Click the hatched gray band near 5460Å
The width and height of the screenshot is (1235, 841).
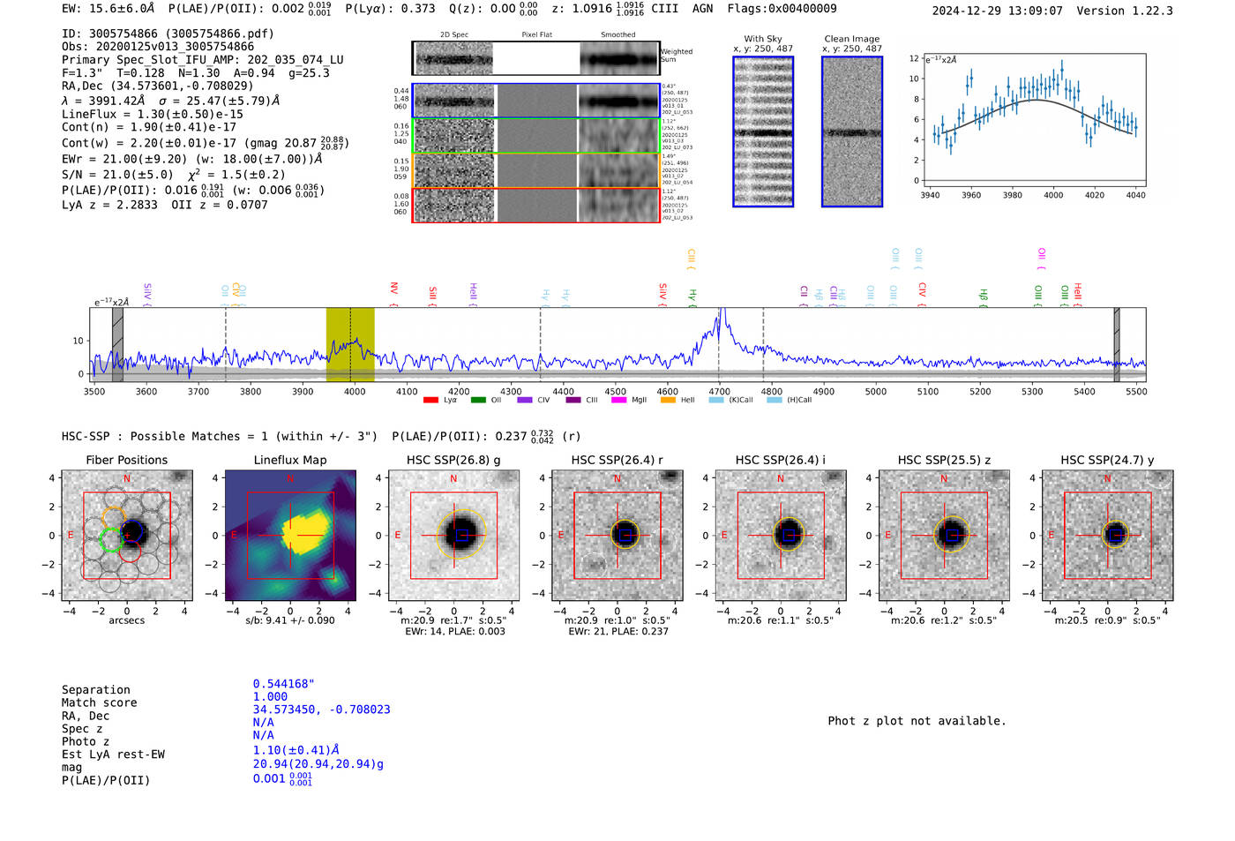[x=1117, y=344]
